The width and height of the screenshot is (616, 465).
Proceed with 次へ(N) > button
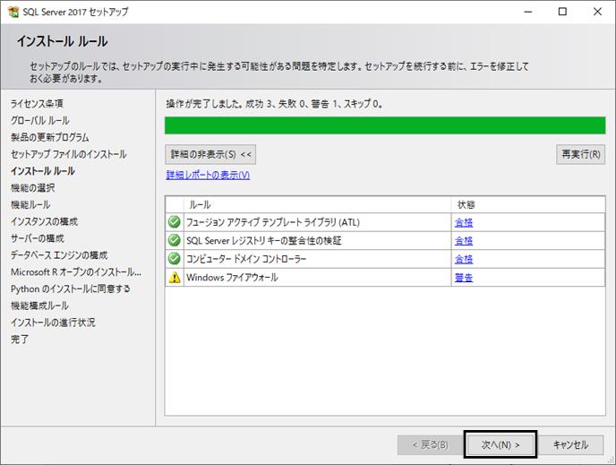(500, 444)
